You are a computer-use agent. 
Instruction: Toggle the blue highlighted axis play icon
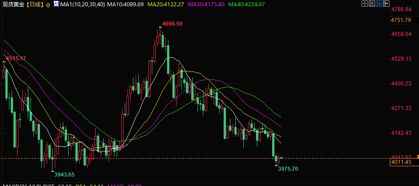pyautogui.click(x=379, y=4)
